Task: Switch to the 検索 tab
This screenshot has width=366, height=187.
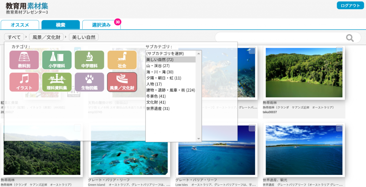Action: tap(61, 25)
